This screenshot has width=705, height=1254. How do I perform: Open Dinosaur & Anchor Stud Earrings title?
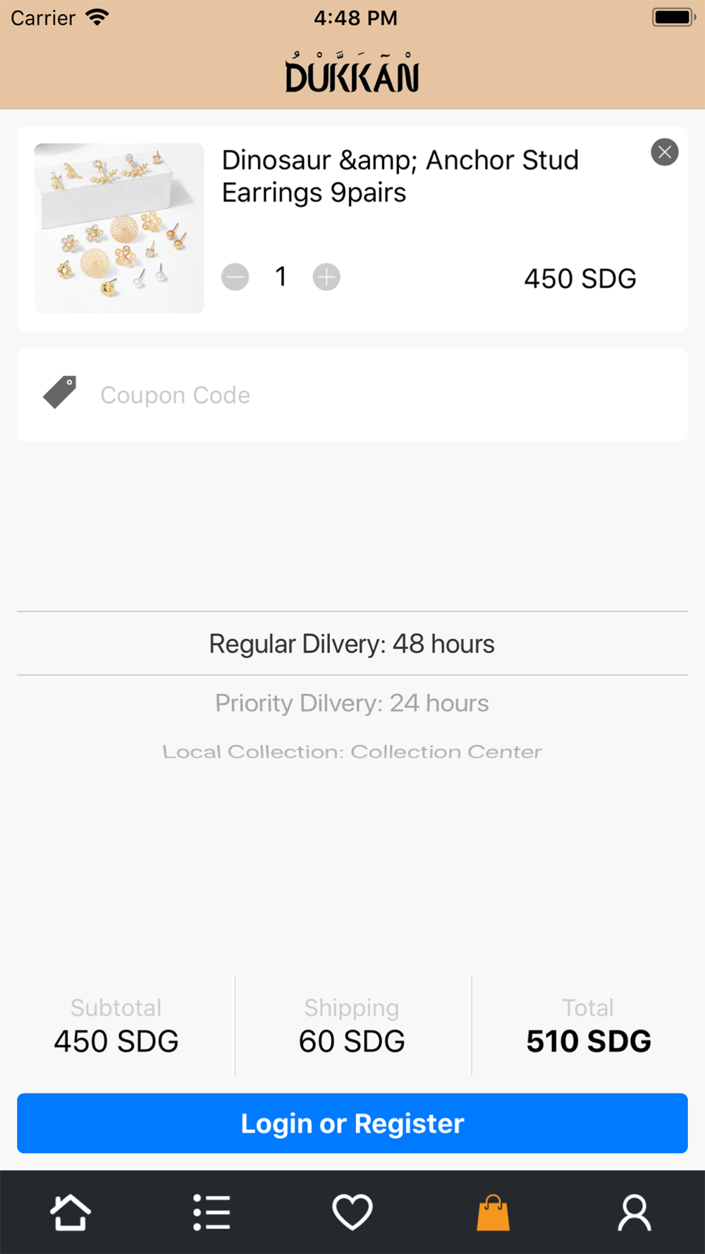pyautogui.click(x=400, y=176)
